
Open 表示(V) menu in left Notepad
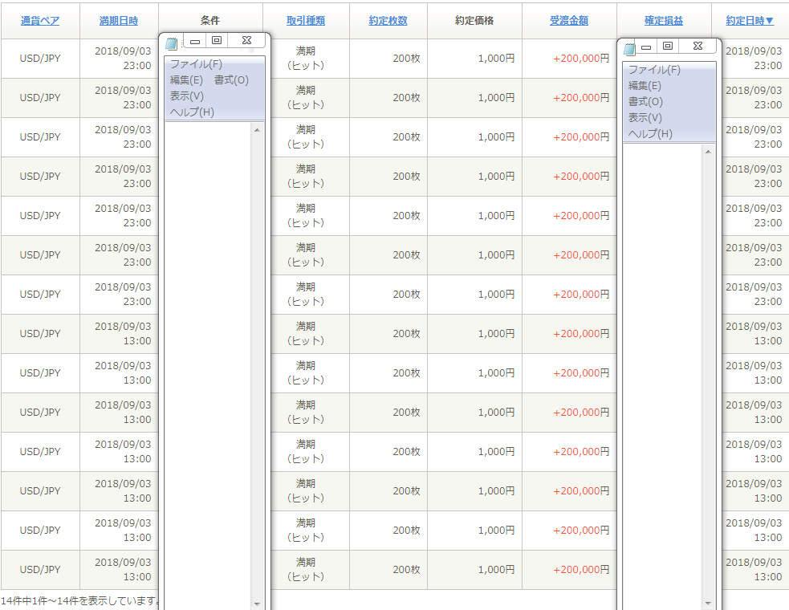pyautogui.click(x=187, y=96)
